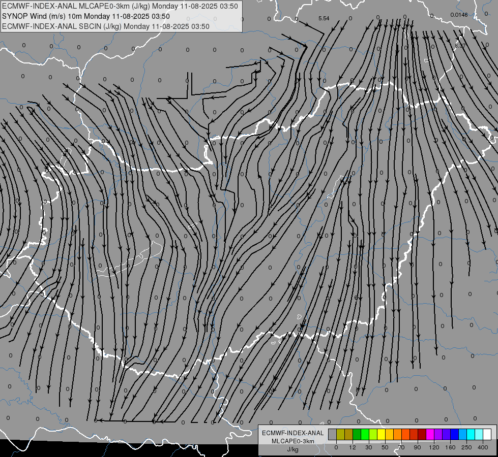Click the legend tick value 400
Image resolution: width=498 pixels, height=457 pixels.
tap(483, 447)
